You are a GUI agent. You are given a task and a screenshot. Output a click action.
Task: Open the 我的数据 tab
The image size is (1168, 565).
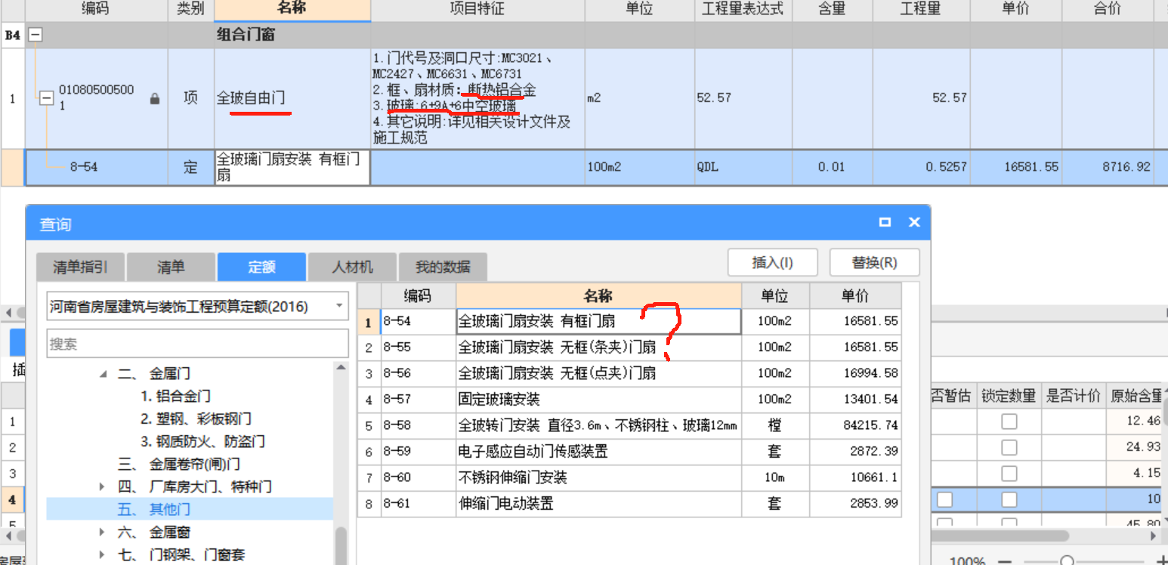[443, 267]
